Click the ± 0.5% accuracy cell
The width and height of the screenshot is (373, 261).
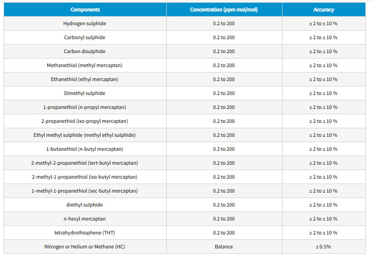click(323, 247)
